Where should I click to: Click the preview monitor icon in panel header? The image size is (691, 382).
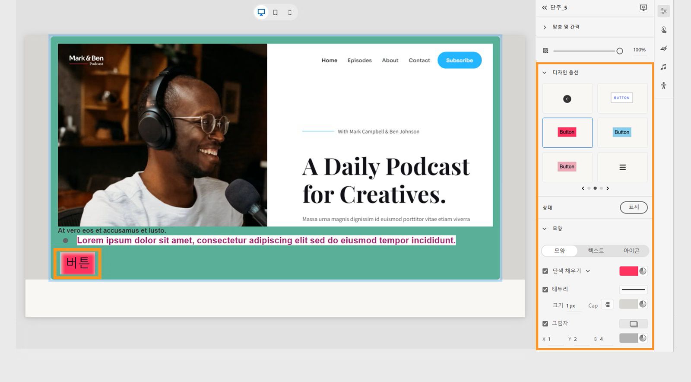(643, 7)
